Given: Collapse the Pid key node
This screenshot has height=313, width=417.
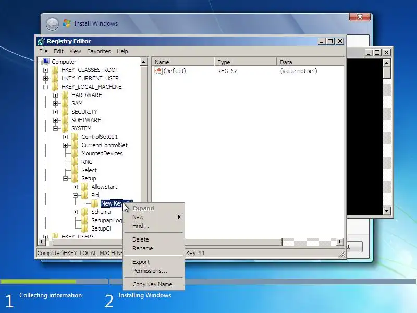Looking at the screenshot, I should 76,195.
